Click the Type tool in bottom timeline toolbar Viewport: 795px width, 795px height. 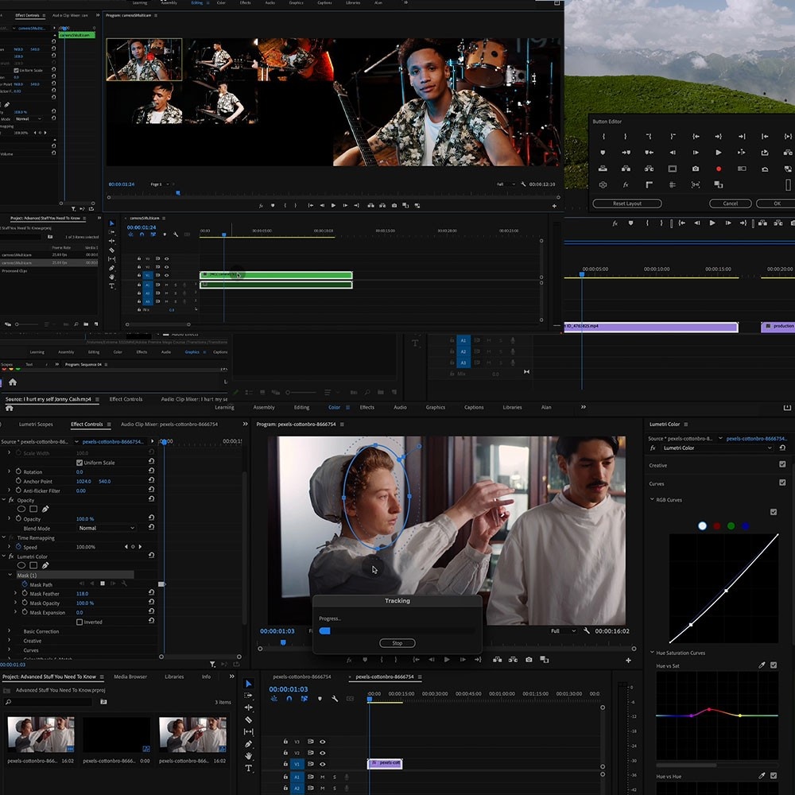(x=249, y=768)
